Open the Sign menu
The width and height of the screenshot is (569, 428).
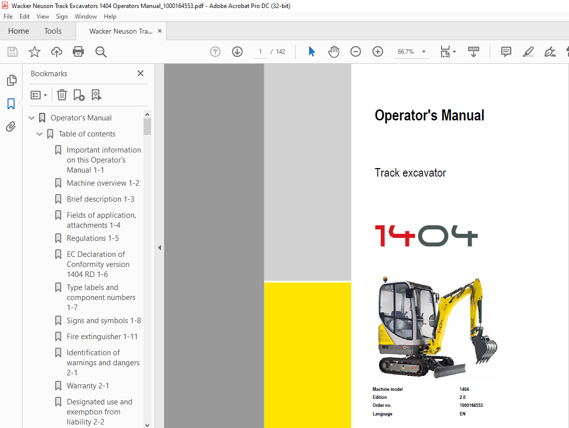point(62,17)
